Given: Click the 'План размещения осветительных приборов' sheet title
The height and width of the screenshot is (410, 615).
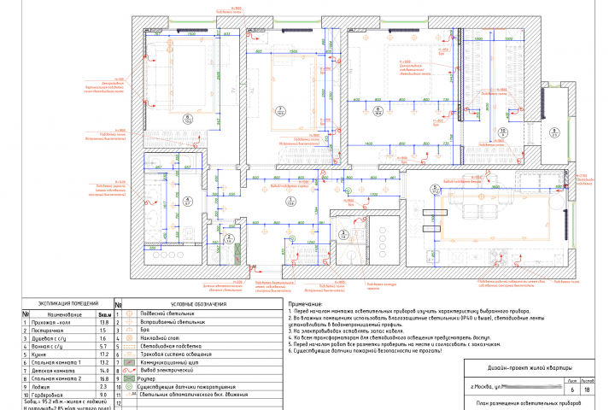Looking at the screenshot, I should click(529, 403).
